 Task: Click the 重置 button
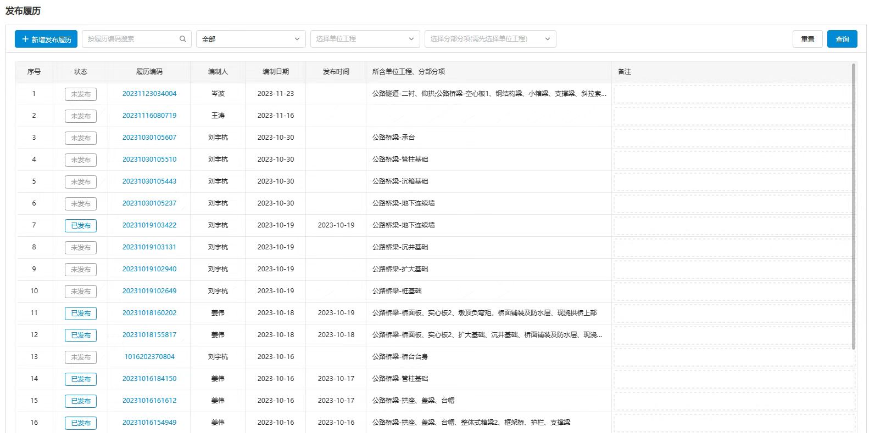(x=807, y=39)
